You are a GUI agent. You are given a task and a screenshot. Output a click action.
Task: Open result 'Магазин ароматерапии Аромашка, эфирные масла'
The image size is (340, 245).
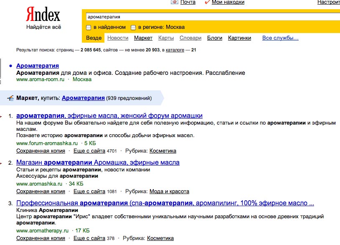pyautogui.click(x=98, y=163)
